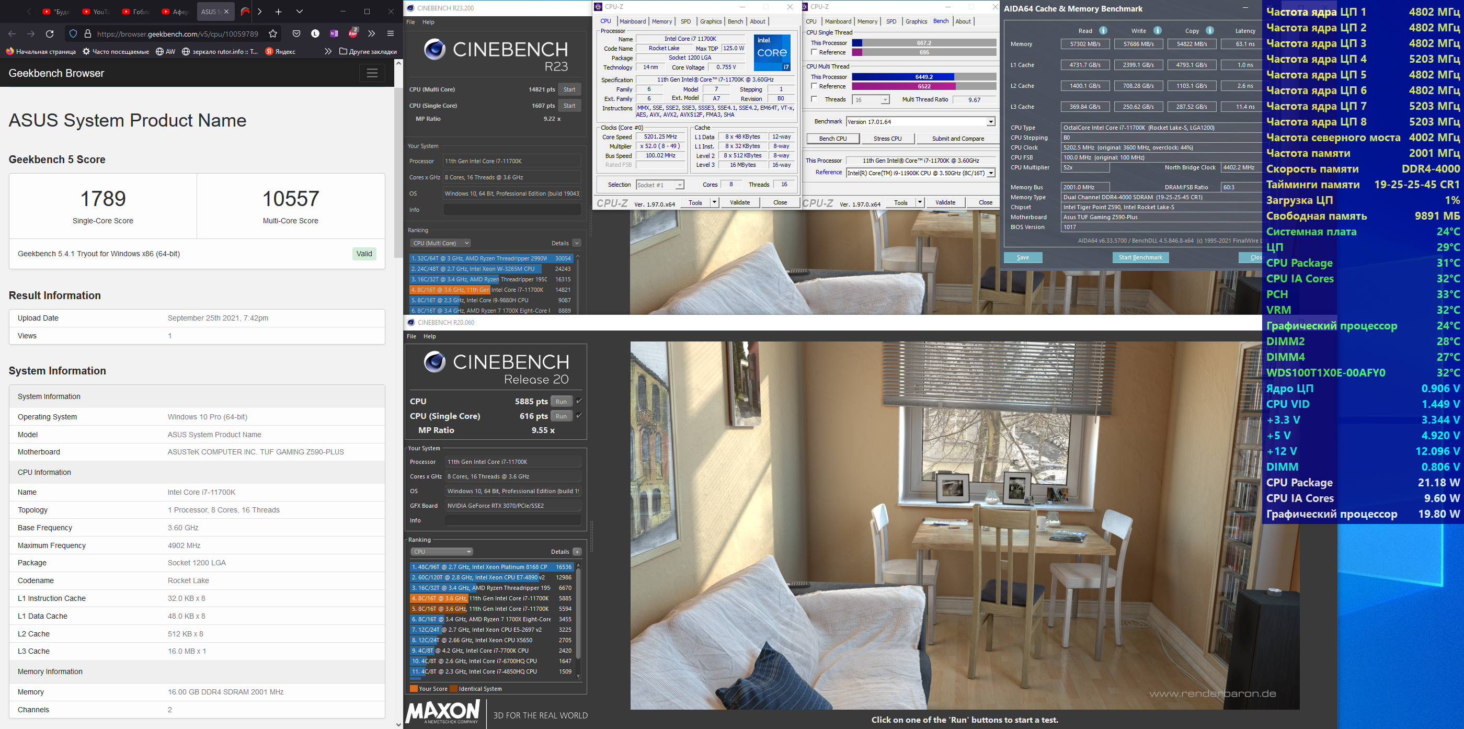Viewport: 1464px width, 729px height.
Task: Click the blue Reference link in CPU-Z Bench
Action: [829, 173]
